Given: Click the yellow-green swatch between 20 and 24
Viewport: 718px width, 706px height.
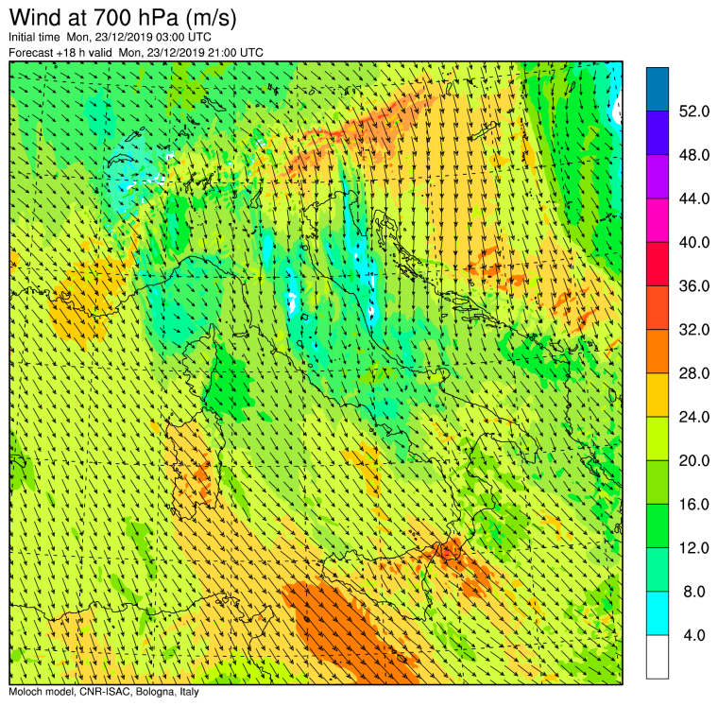Looking at the screenshot, I should 658,439.
